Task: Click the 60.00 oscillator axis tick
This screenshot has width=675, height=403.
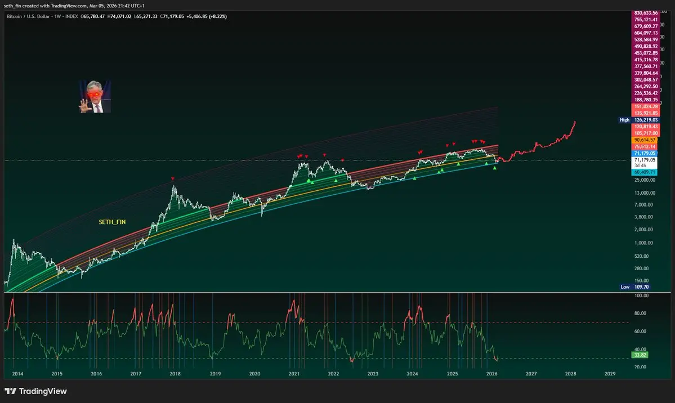Action: click(640, 332)
